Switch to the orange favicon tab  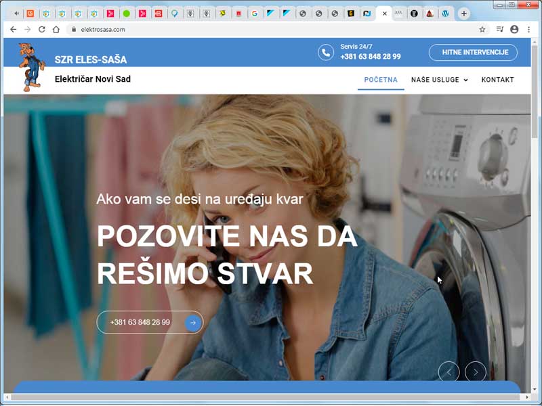[x=30, y=14]
